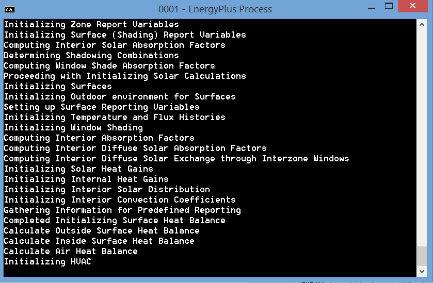Click 'Initializing Solar Heat Gains' line
The image size is (433, 283).
(78, 169)
